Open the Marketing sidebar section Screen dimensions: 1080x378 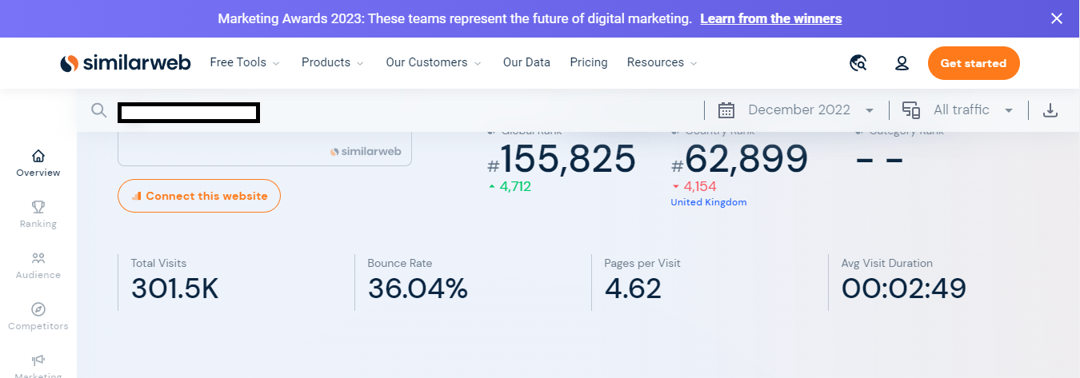[x=38, y=366]
